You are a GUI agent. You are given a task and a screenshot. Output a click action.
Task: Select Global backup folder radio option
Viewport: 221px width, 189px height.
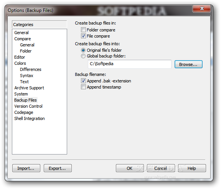pyautogui.click(x=83, y=56)
